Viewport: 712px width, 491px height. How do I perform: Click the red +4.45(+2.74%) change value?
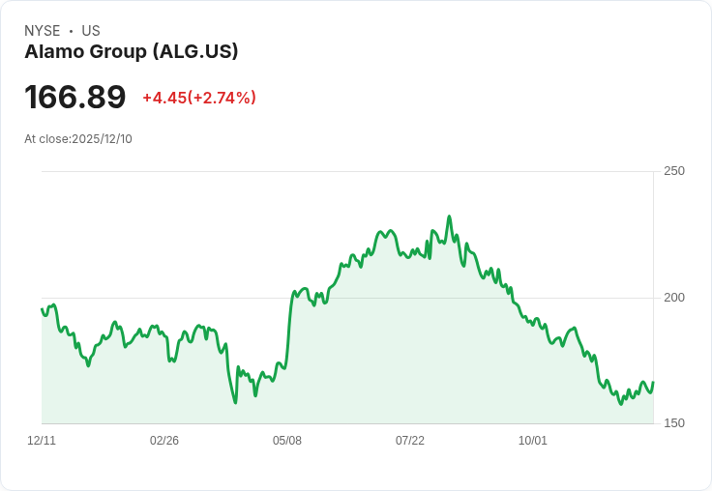199,98
